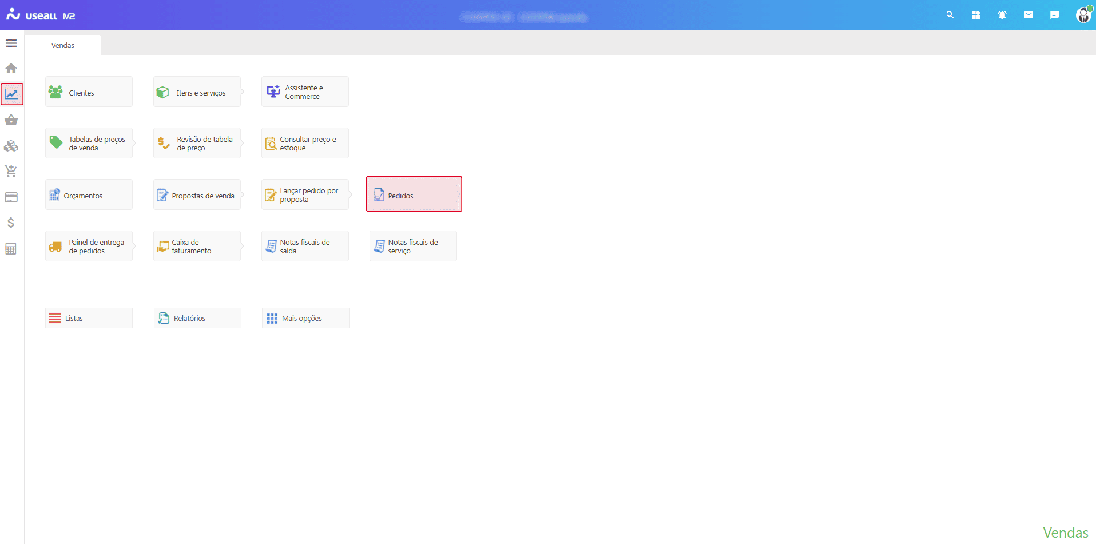Click the Useall M2 logo
Viewport: 1096px width, 544px height.
(x=41, y=15)
